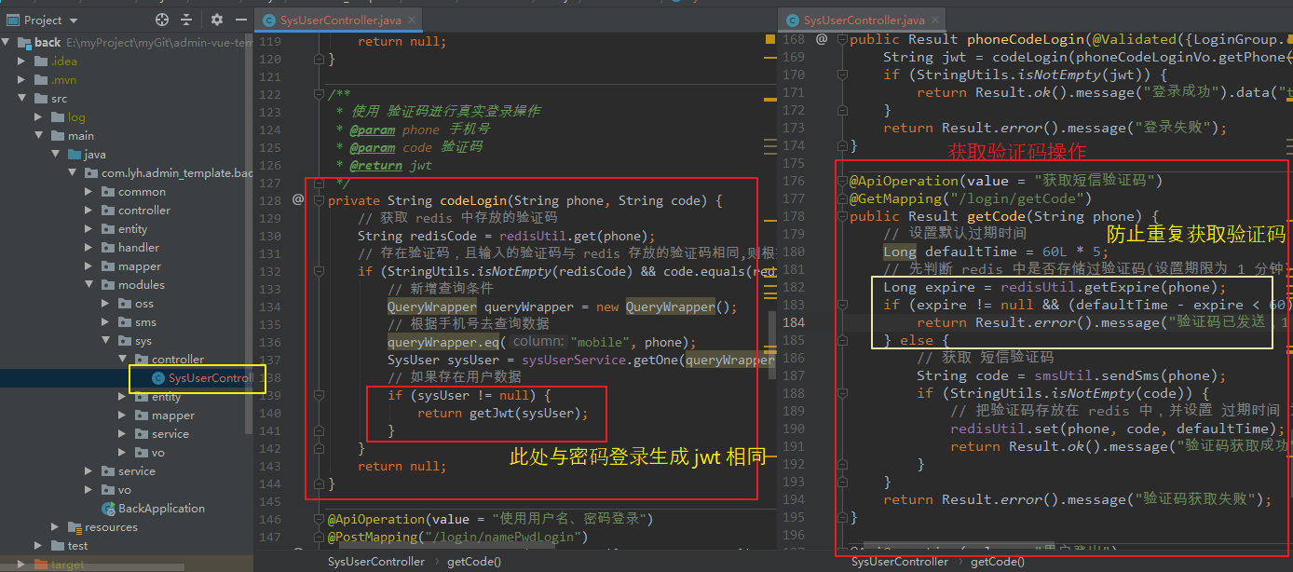Select BackApplication in the project tree

[x=161, y=509]
